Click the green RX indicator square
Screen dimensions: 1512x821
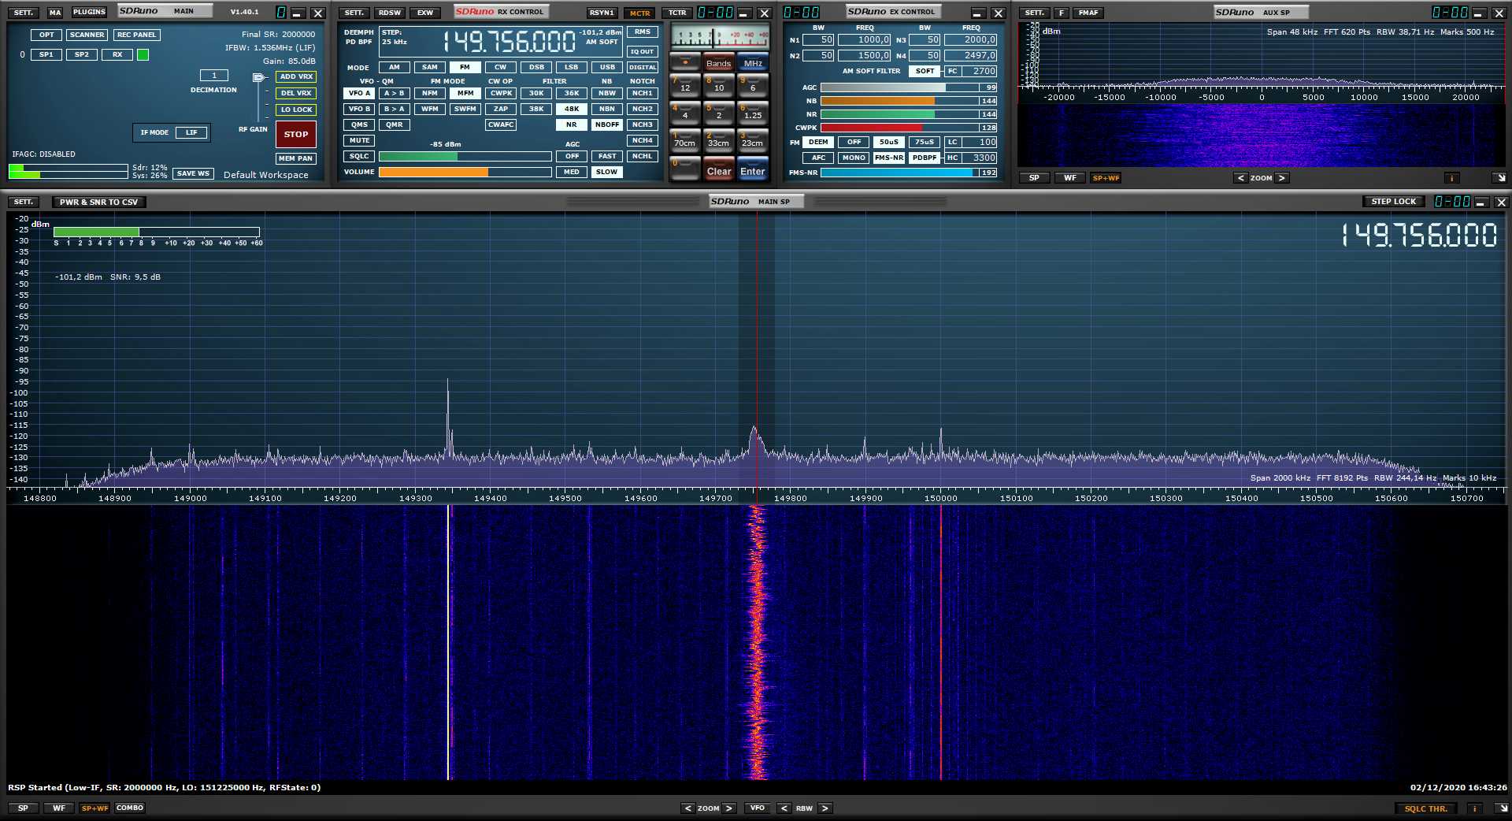143,54
